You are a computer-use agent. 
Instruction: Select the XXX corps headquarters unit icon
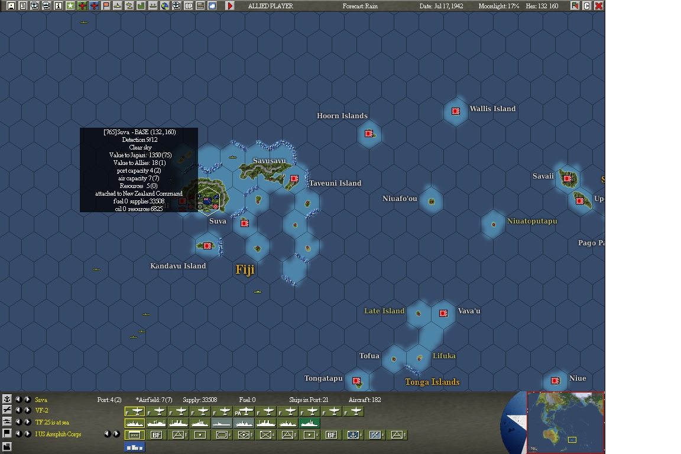[135, 434]
